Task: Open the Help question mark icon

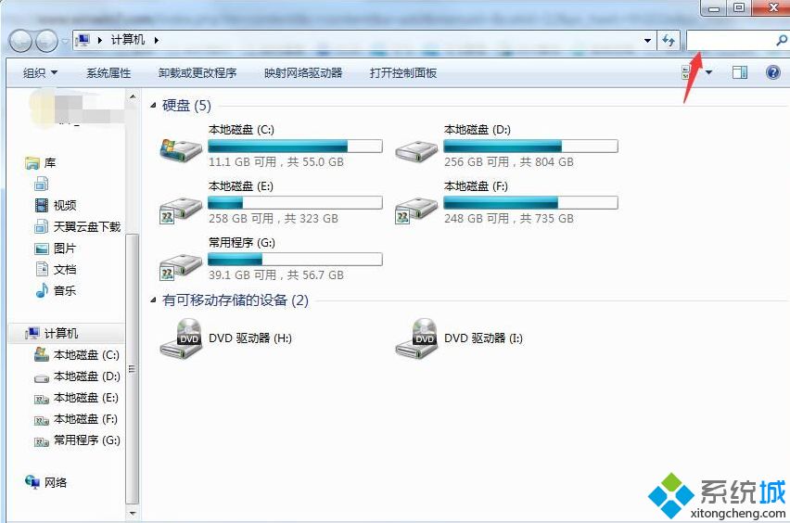Action: pos(773,72)
